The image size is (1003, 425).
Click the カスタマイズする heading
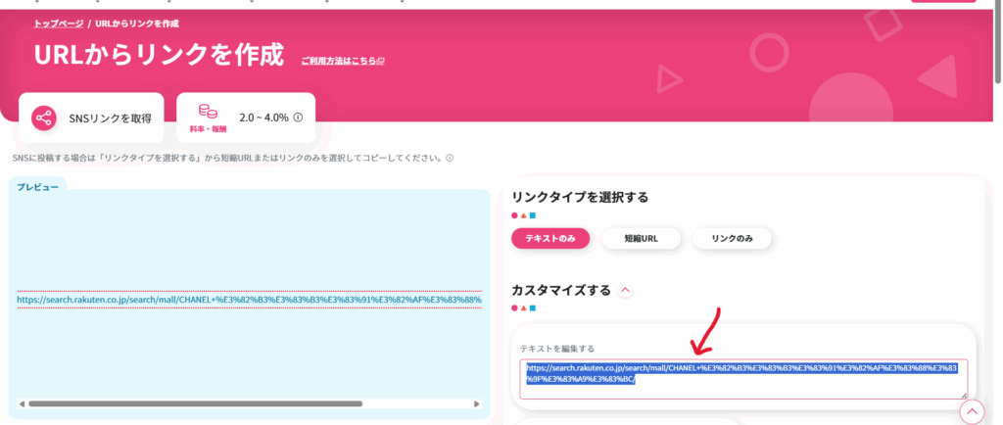pyautogui.click(x=560, y=291)
